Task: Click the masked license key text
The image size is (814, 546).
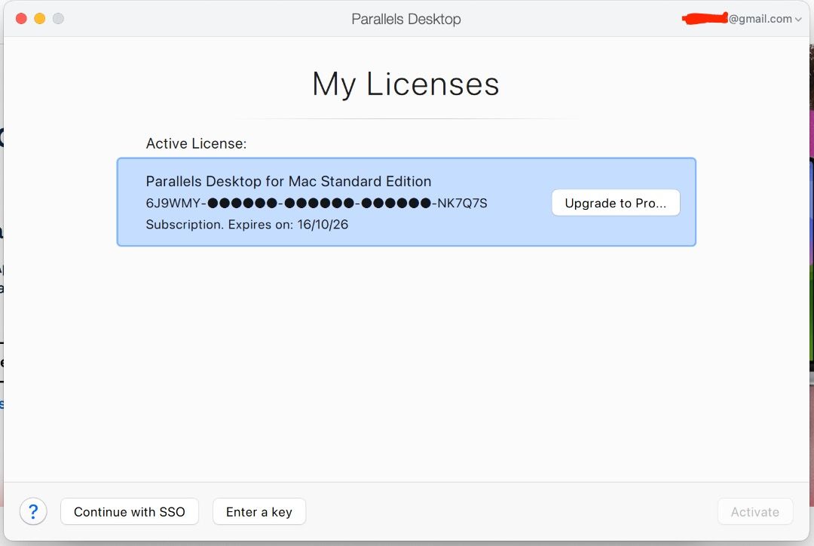Action: pos(316,203)
